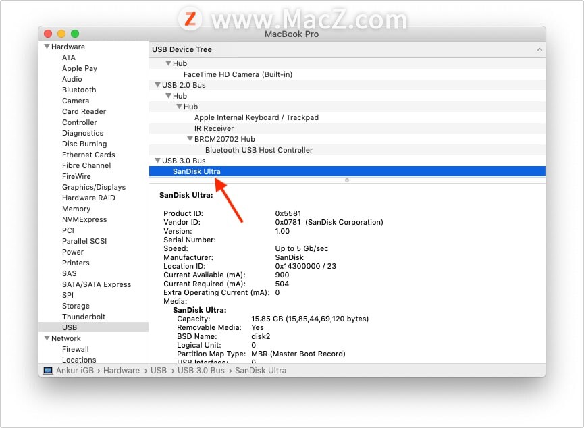Click USB 3.0 Bus in path bar

(x=201, y=371)
